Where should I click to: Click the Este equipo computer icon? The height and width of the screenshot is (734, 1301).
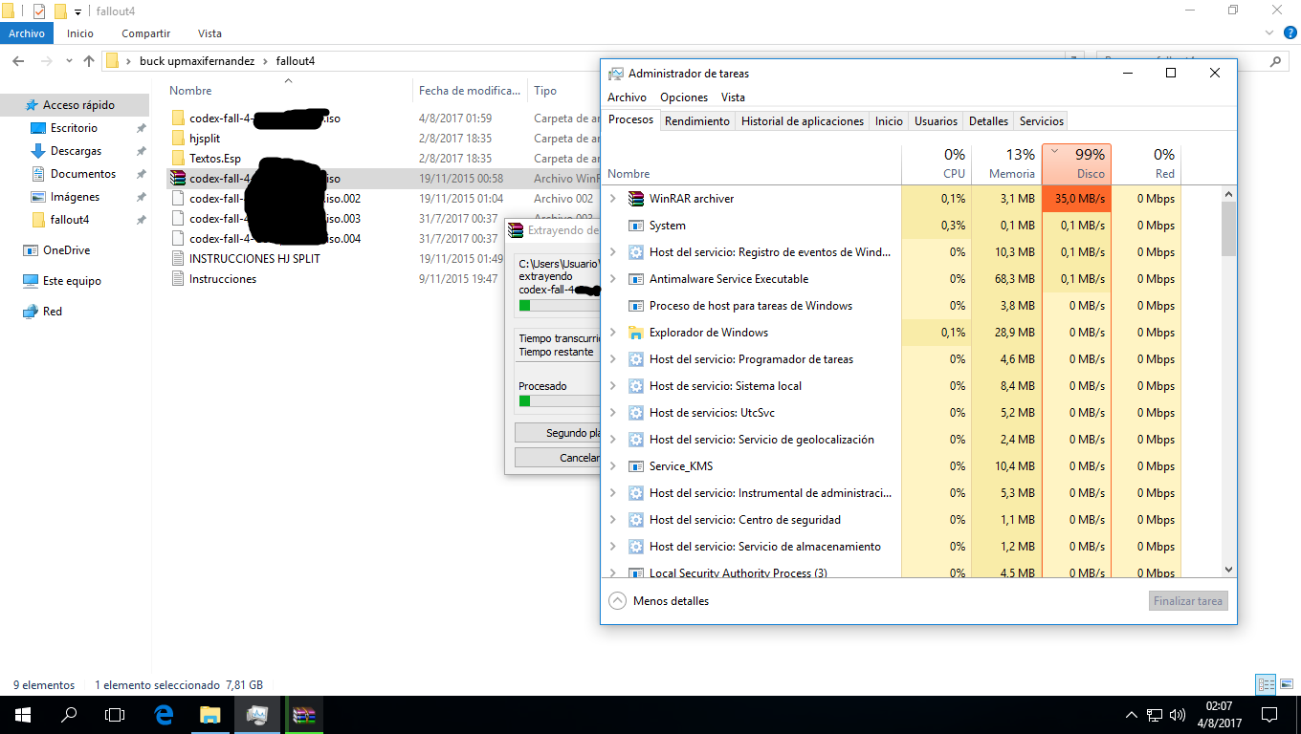[x=31, y=281]
